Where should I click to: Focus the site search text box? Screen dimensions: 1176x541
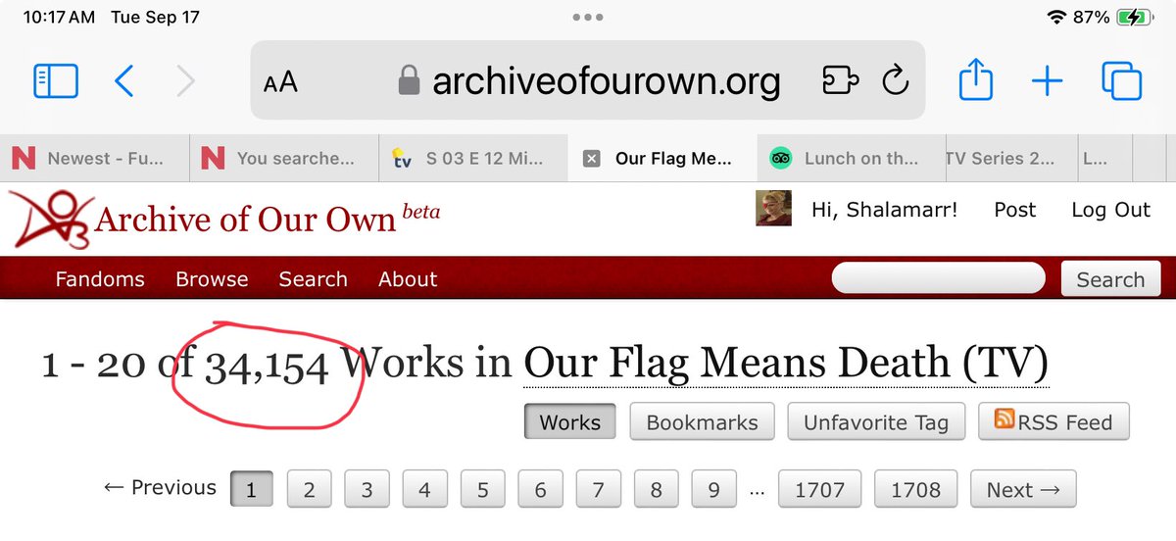939,278
